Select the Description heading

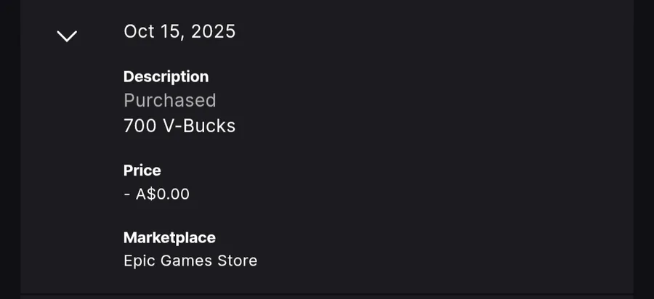pyautogui.click(x=166, y=77)
